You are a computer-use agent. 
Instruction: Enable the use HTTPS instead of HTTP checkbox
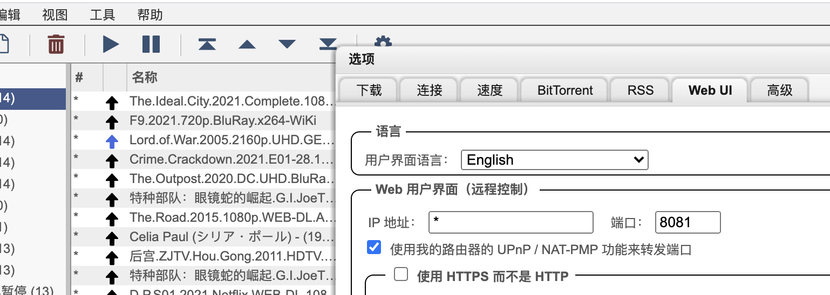(x=401, y=275)
